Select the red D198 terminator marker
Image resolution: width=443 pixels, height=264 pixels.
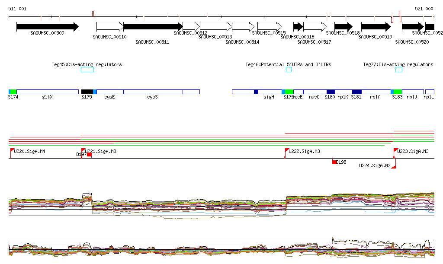[334, 162]
